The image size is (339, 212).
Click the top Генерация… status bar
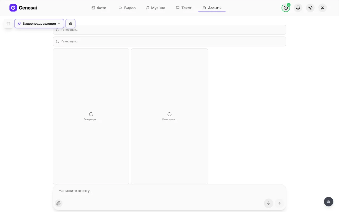point(169,30)
